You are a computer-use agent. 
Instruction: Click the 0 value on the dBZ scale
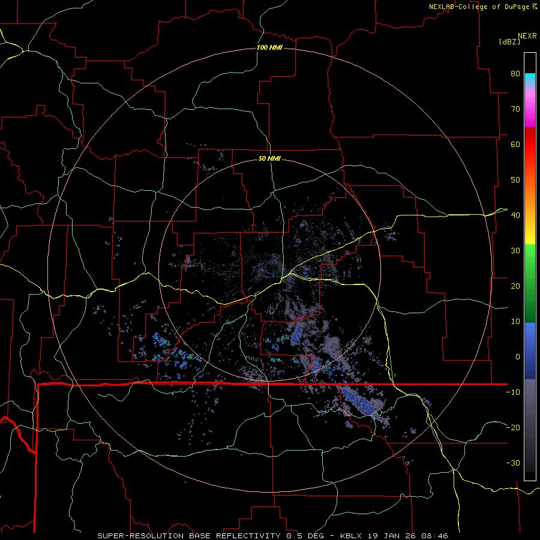(518, 357)
